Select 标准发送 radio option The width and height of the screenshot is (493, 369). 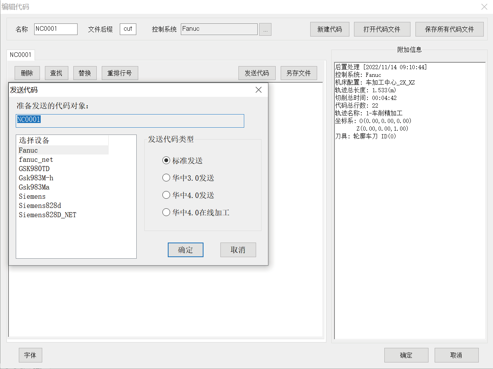[166, 161]
